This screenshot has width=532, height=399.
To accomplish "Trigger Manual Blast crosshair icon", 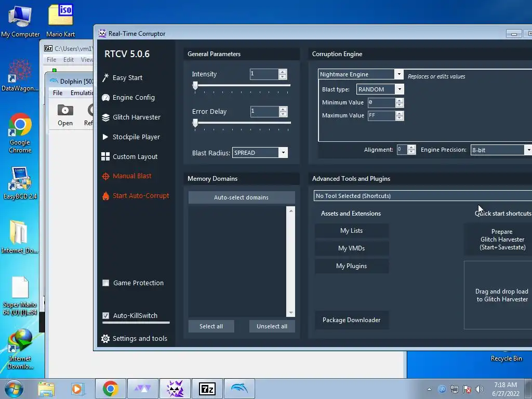I will click(105, 176).
